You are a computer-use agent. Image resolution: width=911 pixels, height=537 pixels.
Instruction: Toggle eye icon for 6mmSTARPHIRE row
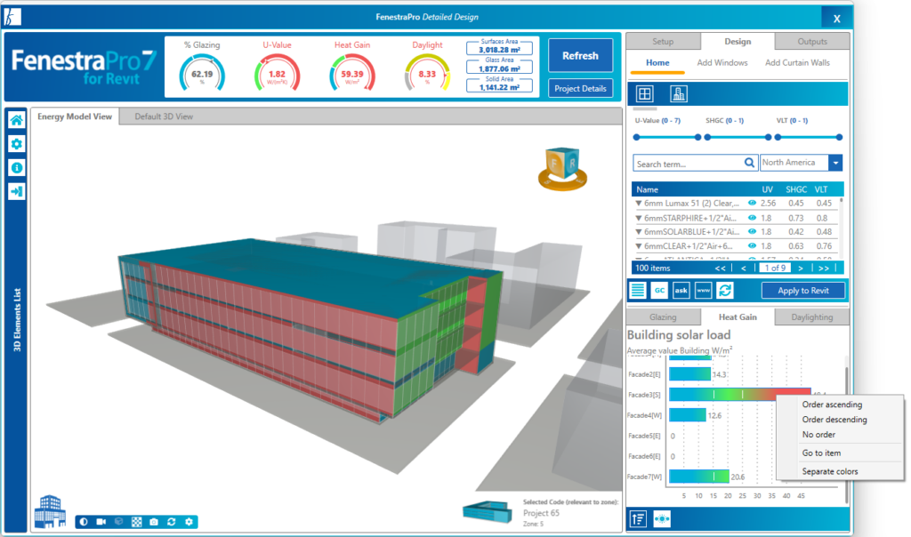point(752,218)
